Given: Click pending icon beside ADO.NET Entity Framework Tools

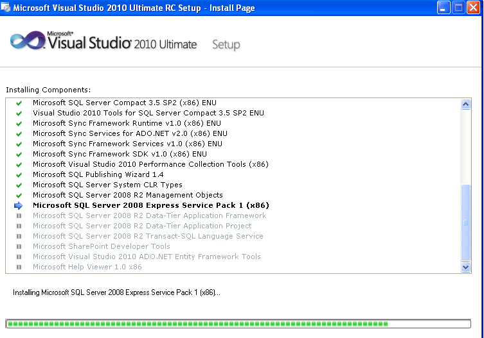Looking at the screenshot, I should click(19, 257).
